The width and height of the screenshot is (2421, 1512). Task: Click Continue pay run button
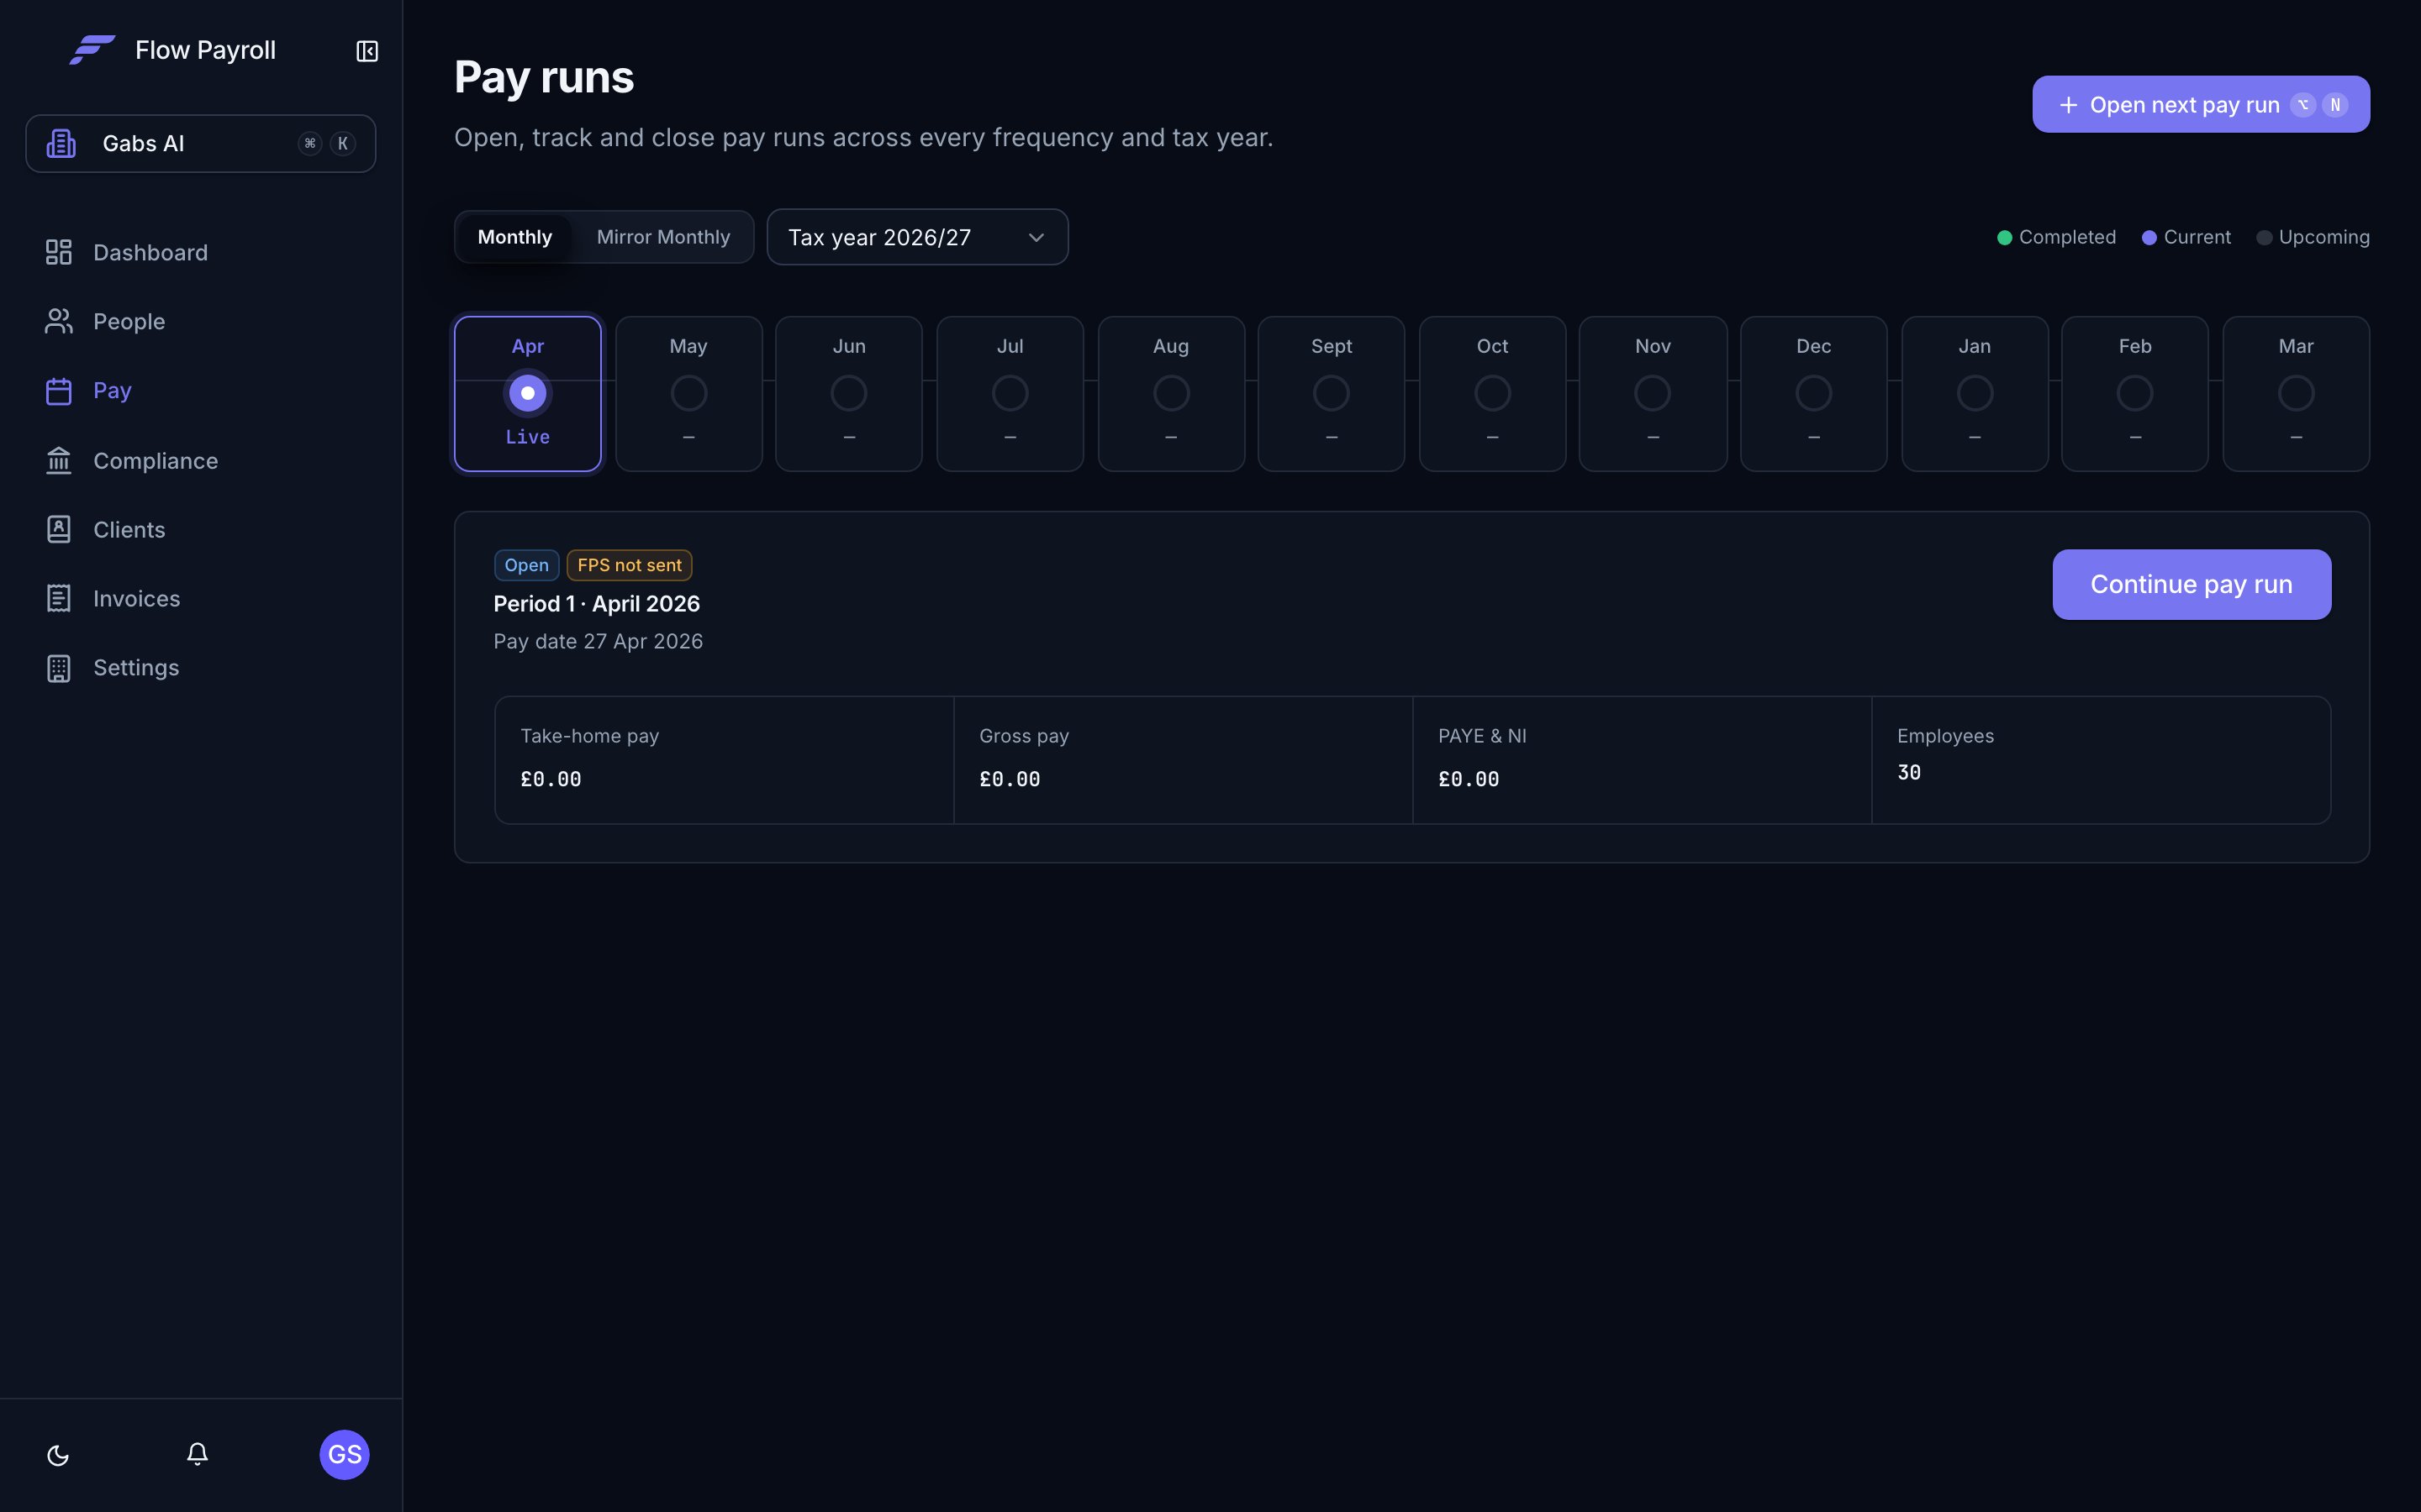(x=2191, y=584)
